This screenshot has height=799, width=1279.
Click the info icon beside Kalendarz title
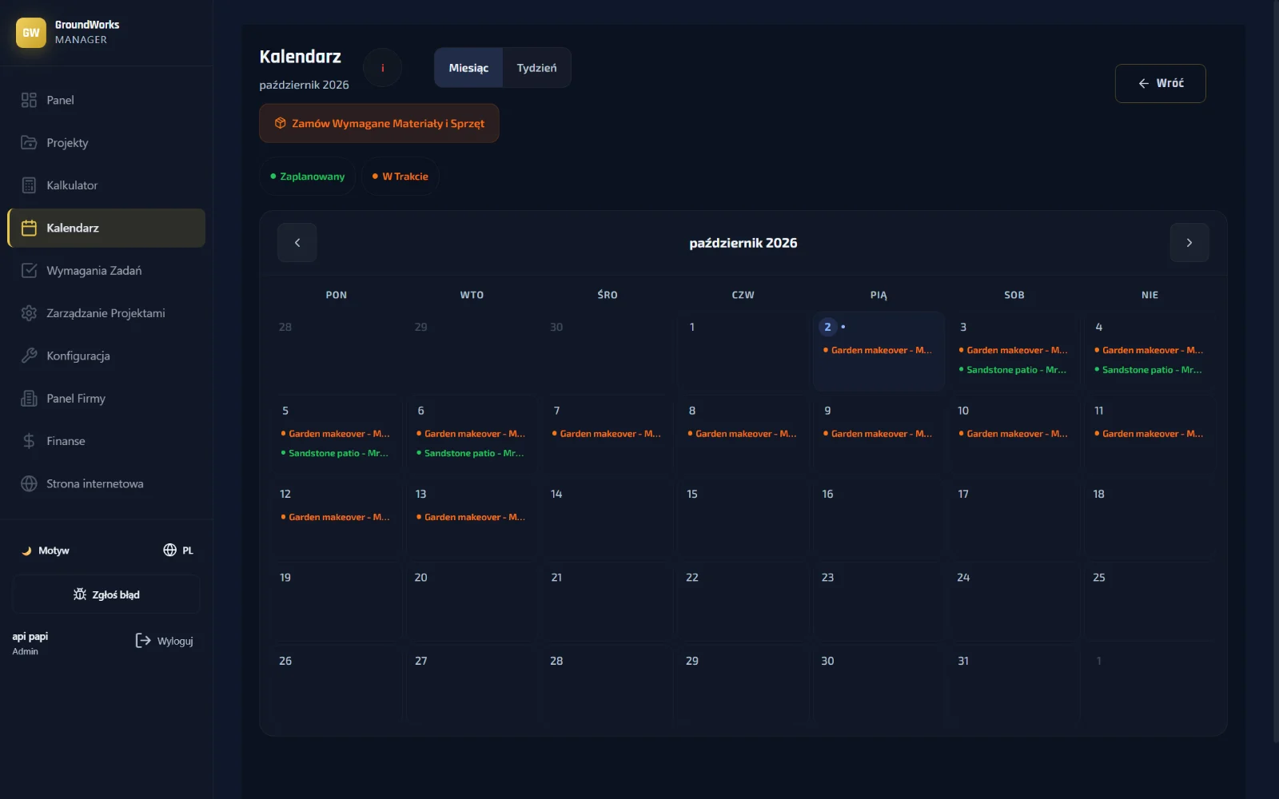point(382,68)
